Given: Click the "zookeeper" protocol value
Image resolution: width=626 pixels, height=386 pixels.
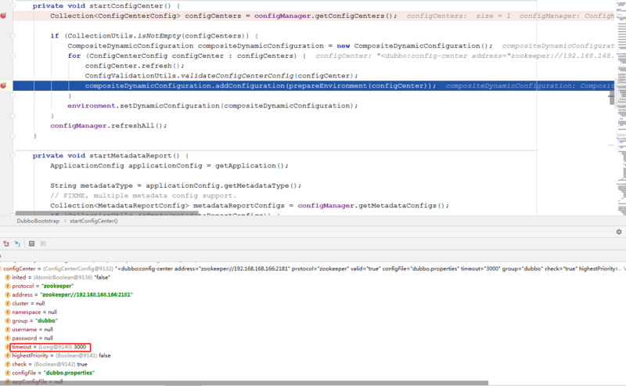Looking at the screenshot, I should click(x=57, y=286).
